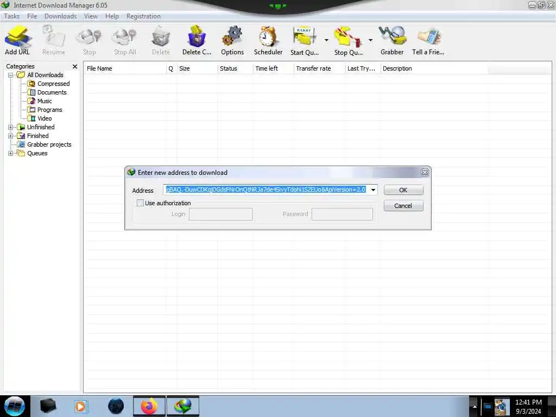Open the media player taskbar icon

(x=80, y=406)
